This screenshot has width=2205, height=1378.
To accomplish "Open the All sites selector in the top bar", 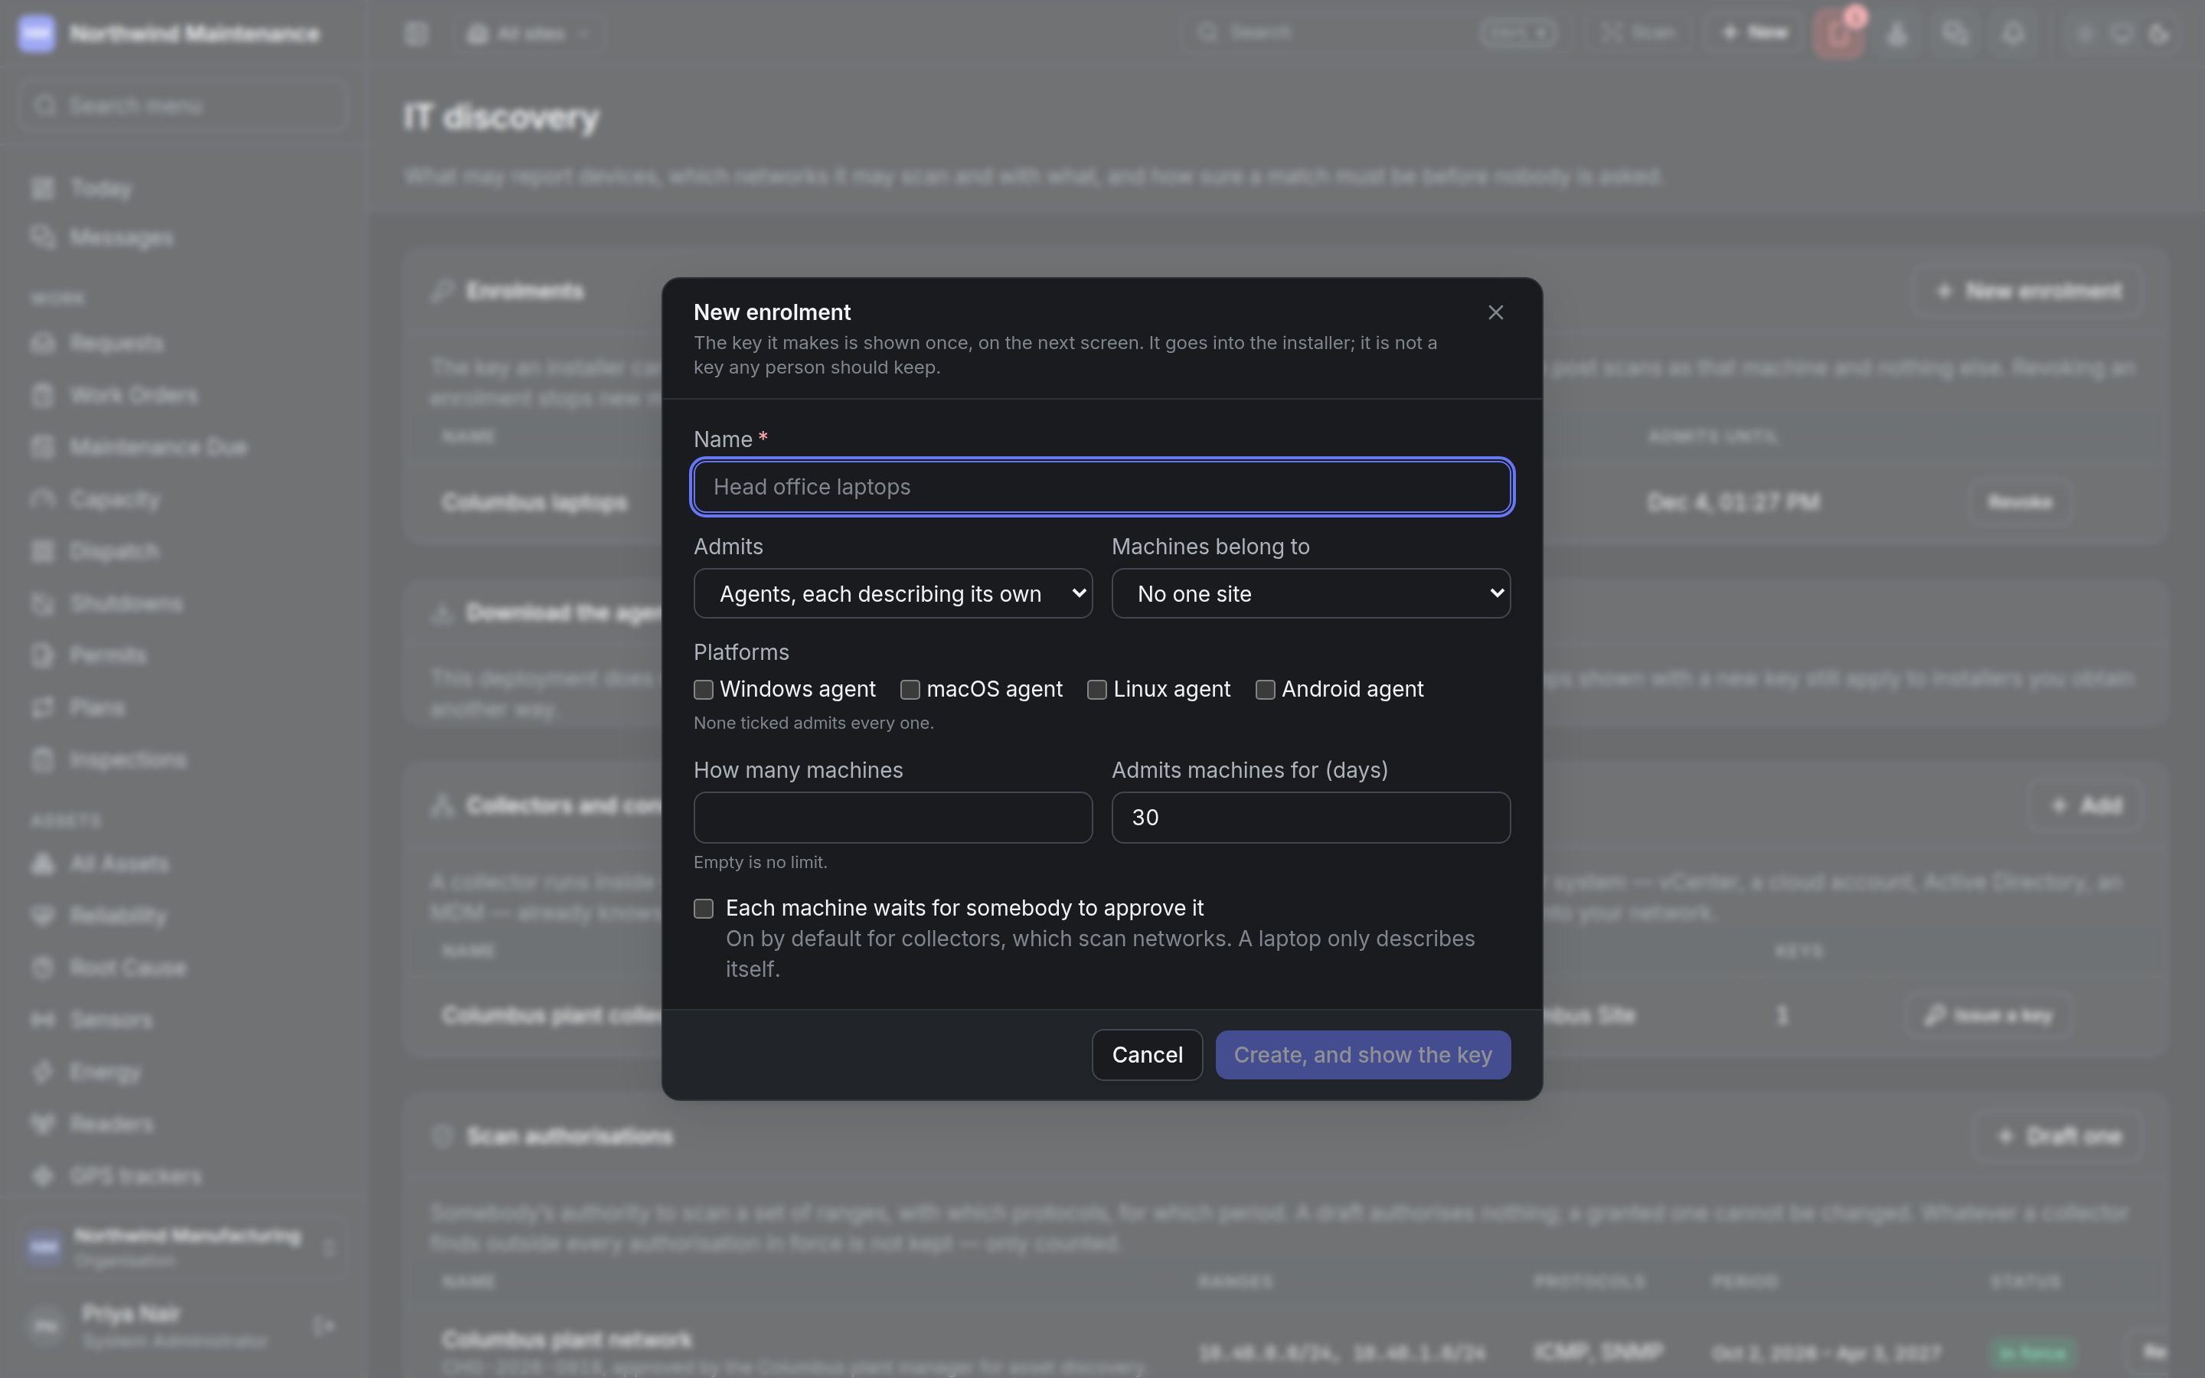I will pos(531,34).
